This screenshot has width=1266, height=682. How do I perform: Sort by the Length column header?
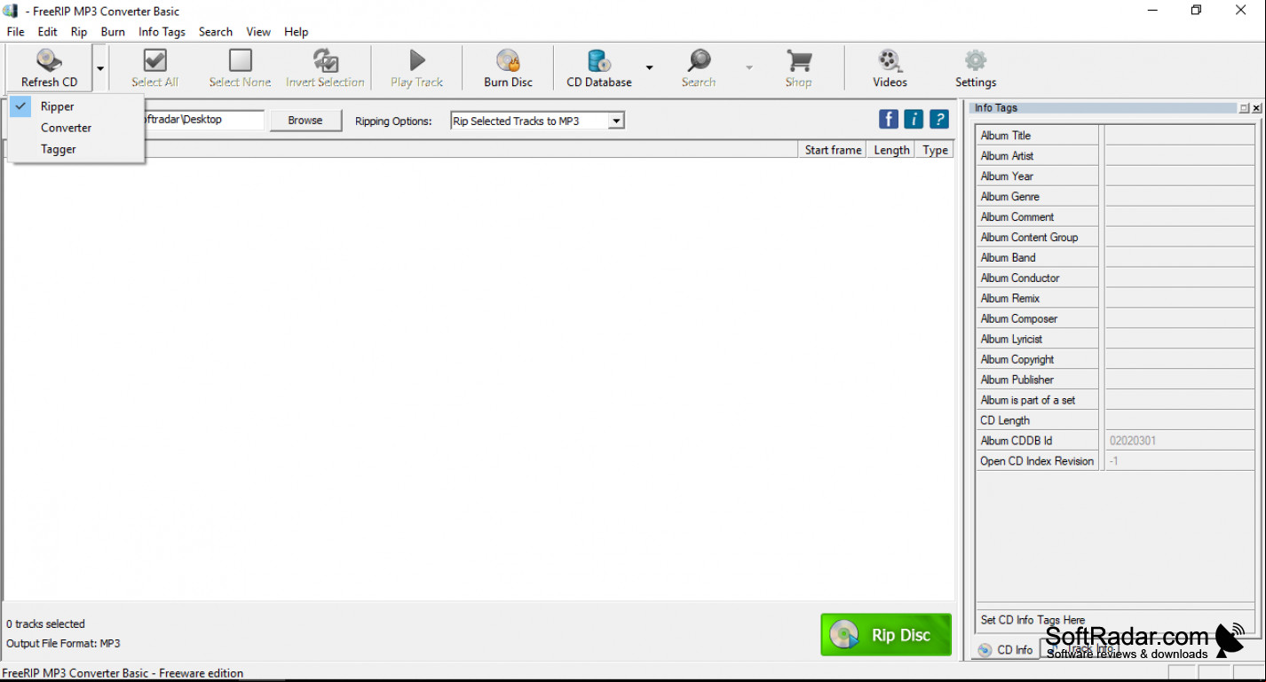coord(891,150)
